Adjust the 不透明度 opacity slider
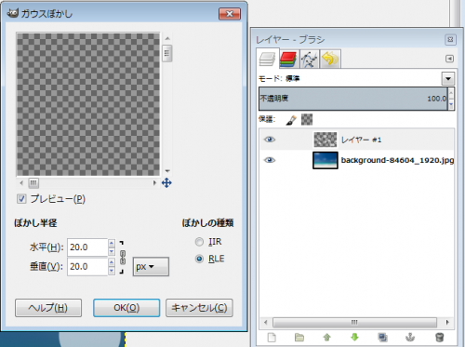This screenshot has width=465, height=347. [x=353, y=99]
